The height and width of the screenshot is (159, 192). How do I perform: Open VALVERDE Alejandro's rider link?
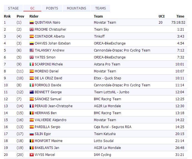pos(51,120)
